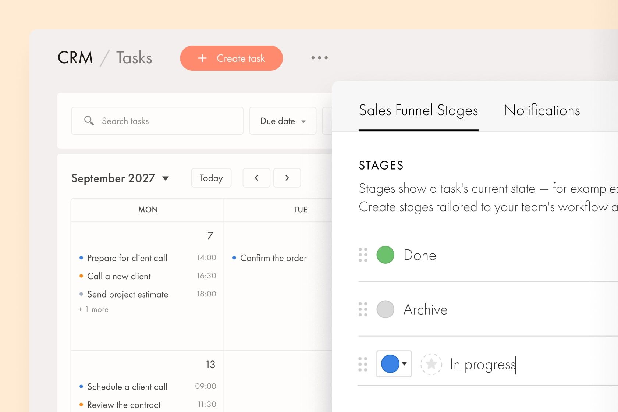Open the 'Send project estimate' task
The image size is (618, 412).
(x=128, y=294)
